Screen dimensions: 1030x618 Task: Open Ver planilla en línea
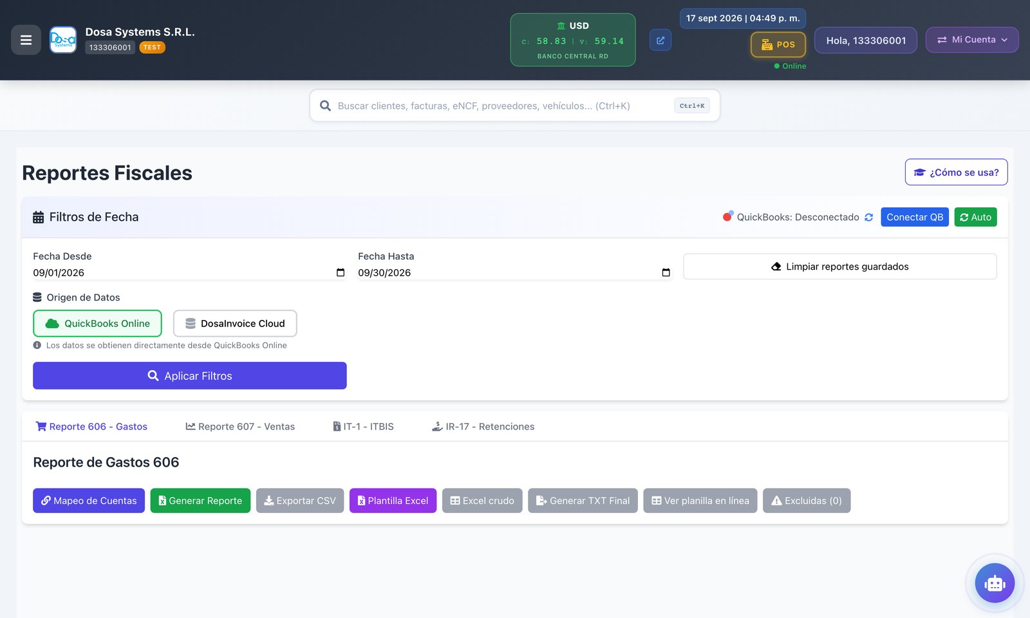(x=700, y=501)
